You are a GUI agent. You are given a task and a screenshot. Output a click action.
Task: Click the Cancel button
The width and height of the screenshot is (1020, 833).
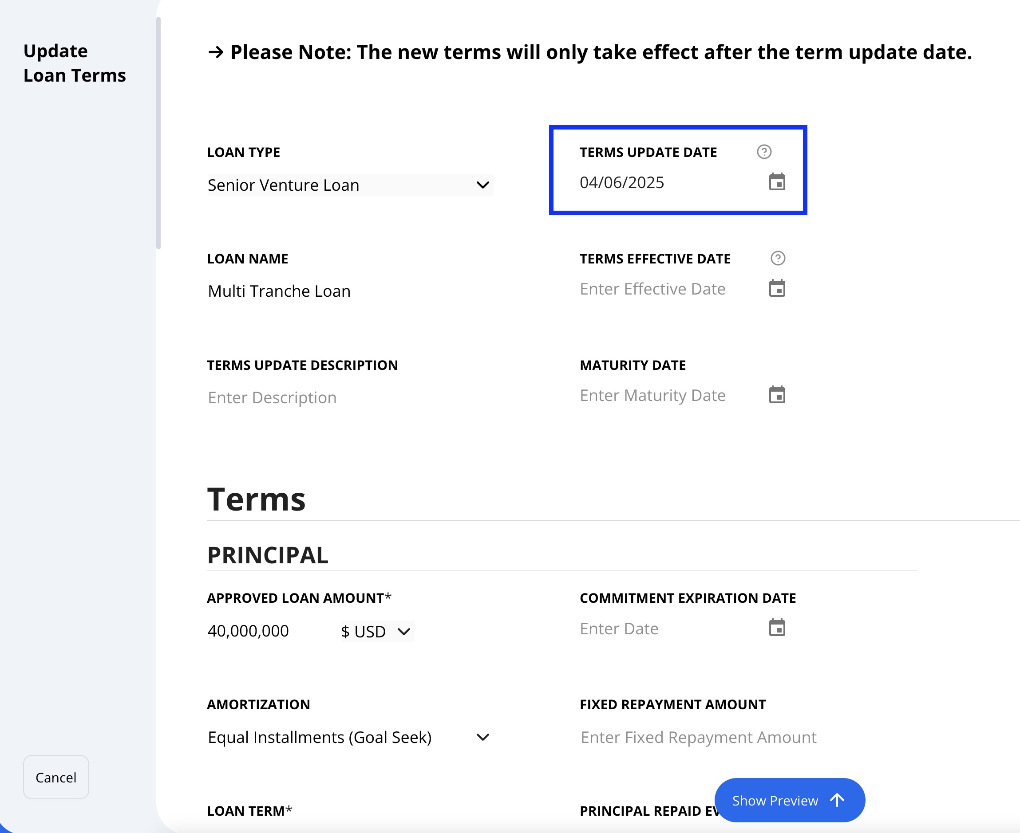coord(56,778)
